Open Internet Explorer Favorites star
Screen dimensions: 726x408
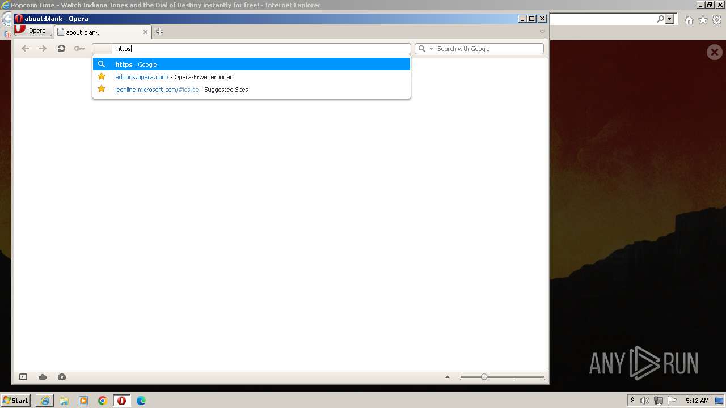pos(703,20)
